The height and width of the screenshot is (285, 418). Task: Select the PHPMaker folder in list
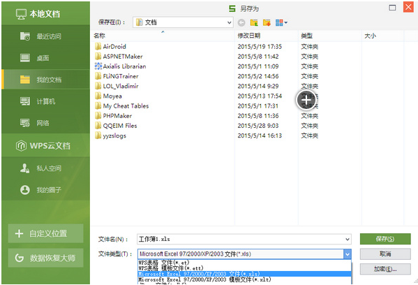coord(117,116)
